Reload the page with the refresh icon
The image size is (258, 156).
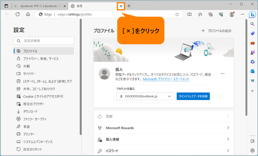pyautogui.click(x=17, y=14)
